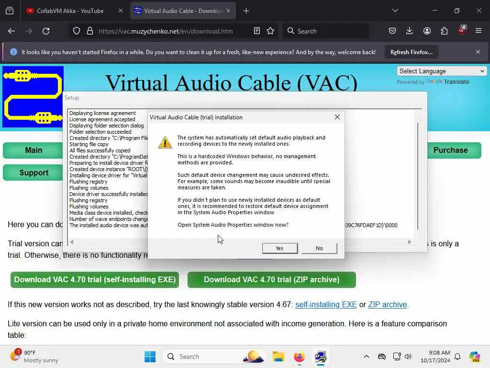Show hidden system tray icons
This screenshot has width=490, height=368.
(366, 356)
